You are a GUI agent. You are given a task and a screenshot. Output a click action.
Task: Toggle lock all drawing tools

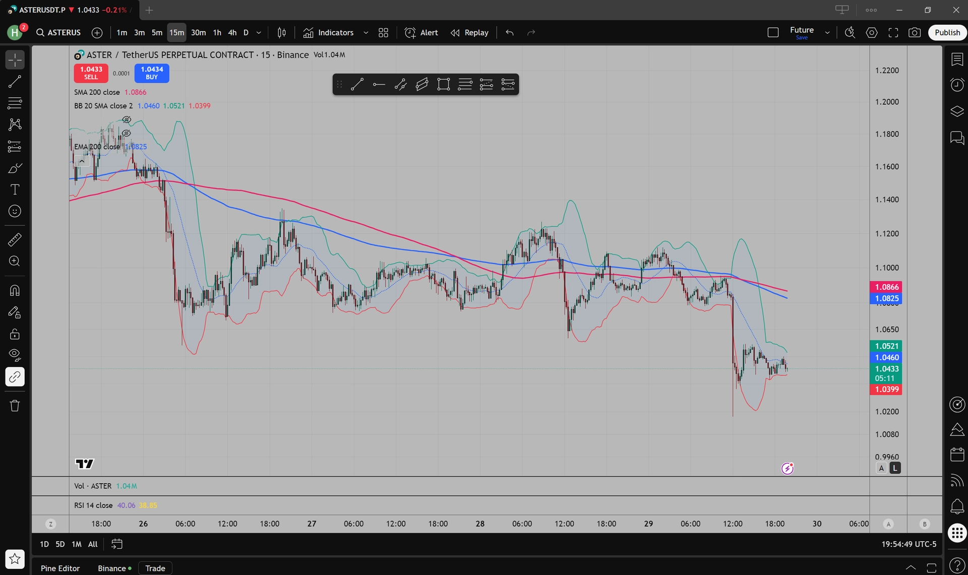[x=15, y=334]
